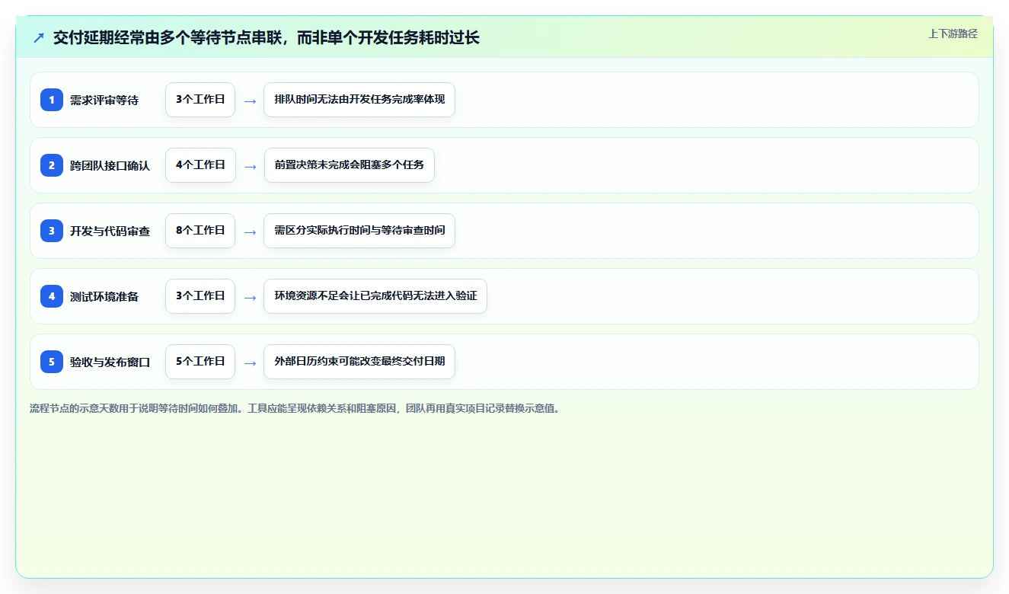Click the title 交付延期经常由多个等待节点串联
The width and height of the screenshot is (1009, 594).
(x=267, y=37)
